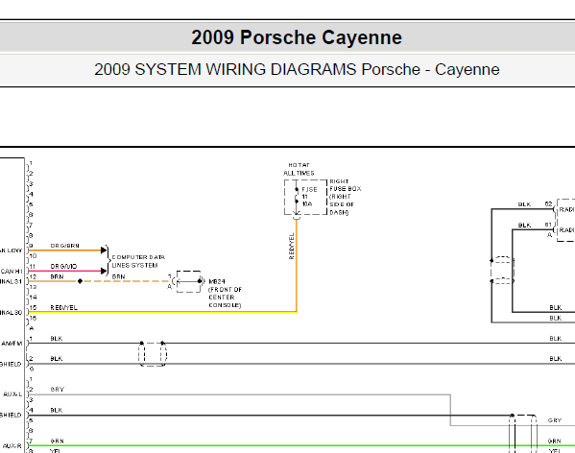Click the "2009 Porsche Cayenne" heading

pyautogui.click(x=297, y=37)
